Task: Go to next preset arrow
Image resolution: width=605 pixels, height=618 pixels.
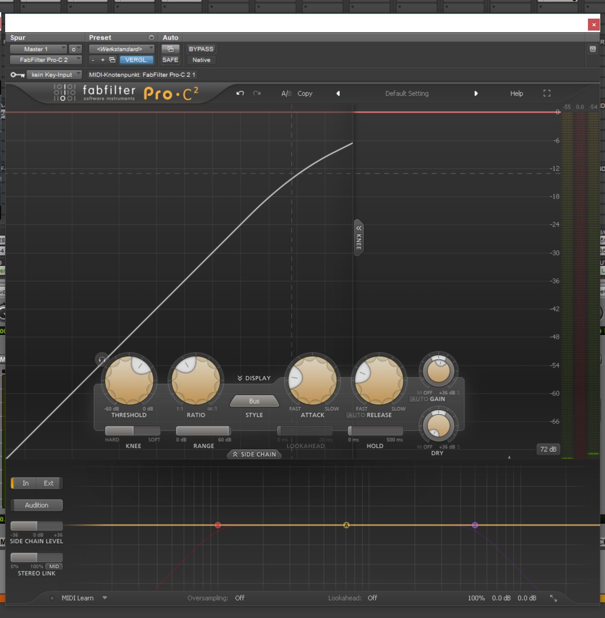Action: [476, 94]
